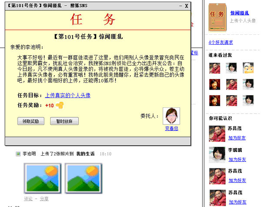Click cartoon avatar in 谁来看过我 grid
The width and height of the screenshot is (261, 207).
pos(248,68)
